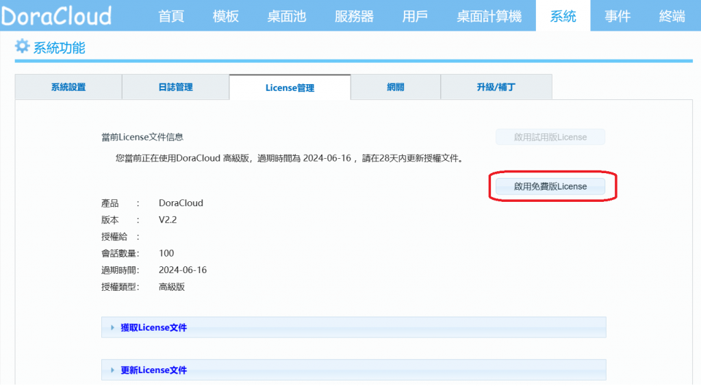Open the 事件 menu

click(617, 16)
